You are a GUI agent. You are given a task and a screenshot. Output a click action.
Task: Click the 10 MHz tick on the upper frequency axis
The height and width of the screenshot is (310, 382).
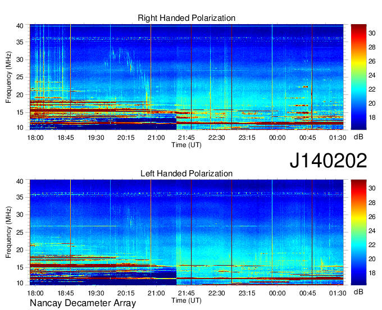click(x=20, y=127)
